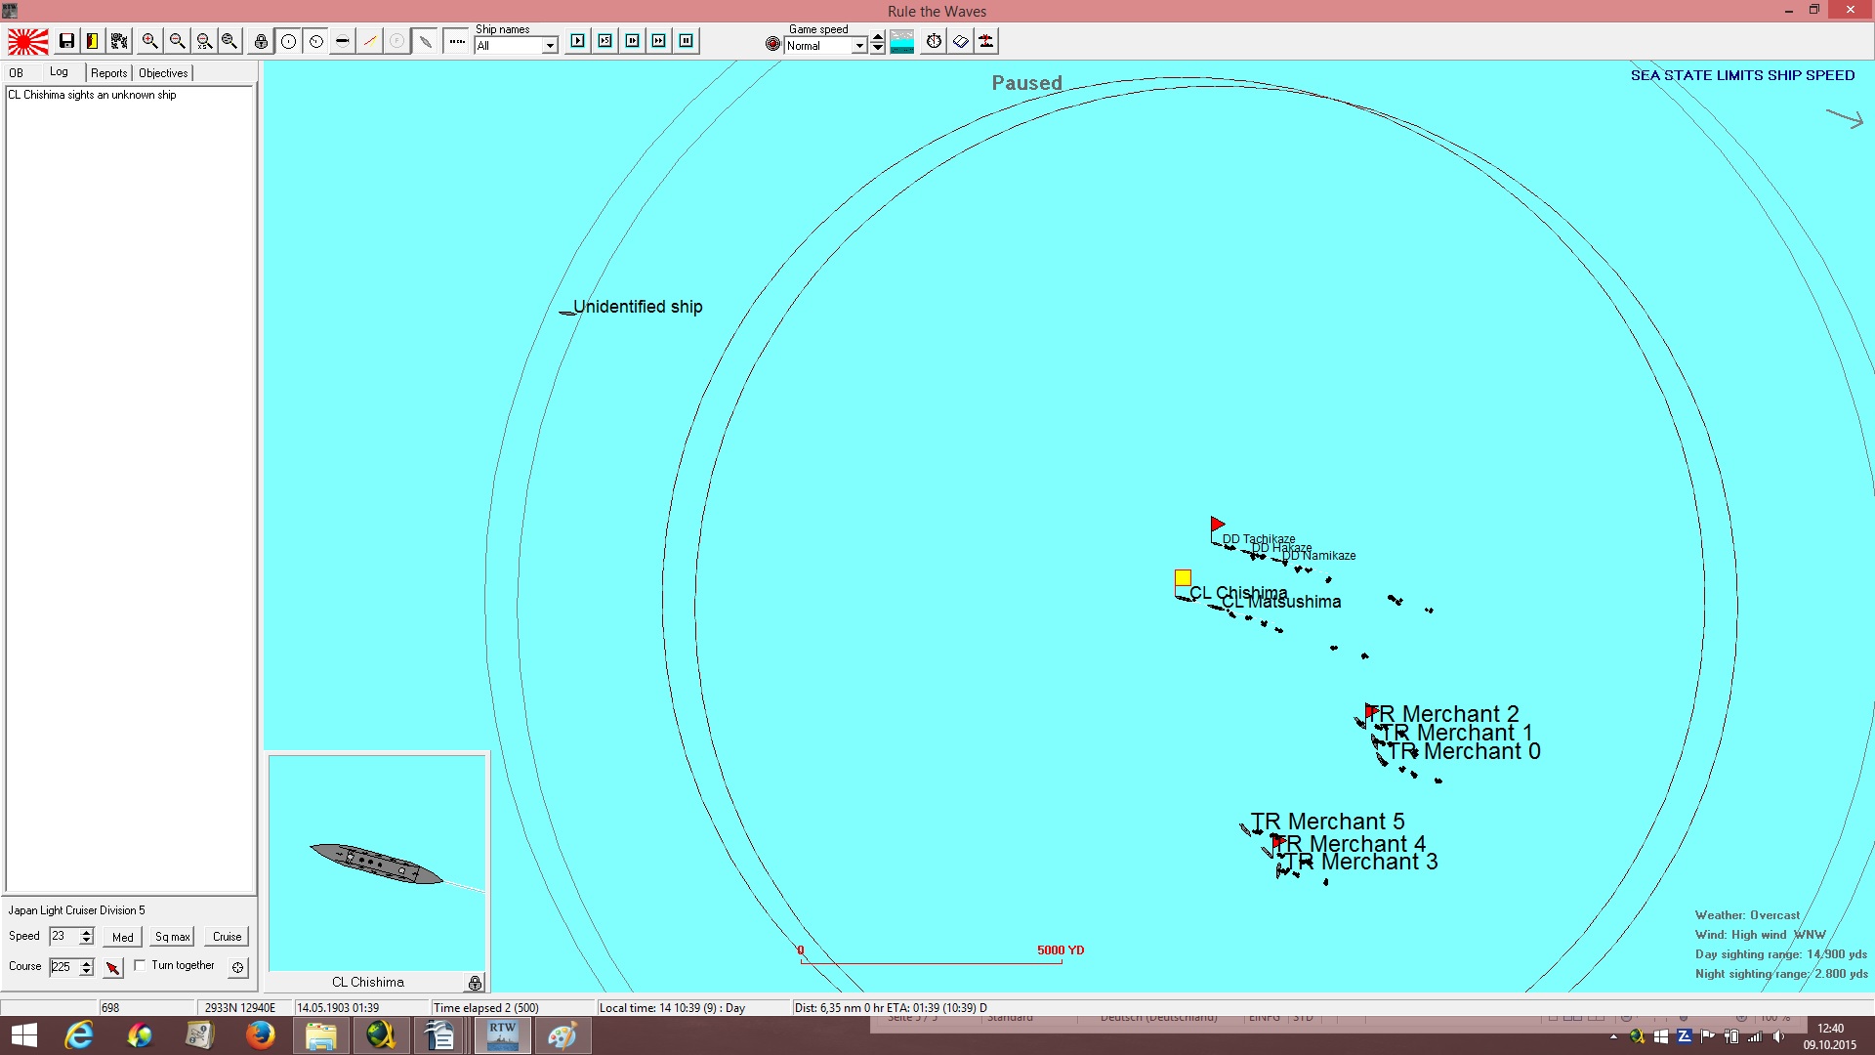
Task: Open the Reports tab
Action: pyautogui.click(x=109, y=73)
